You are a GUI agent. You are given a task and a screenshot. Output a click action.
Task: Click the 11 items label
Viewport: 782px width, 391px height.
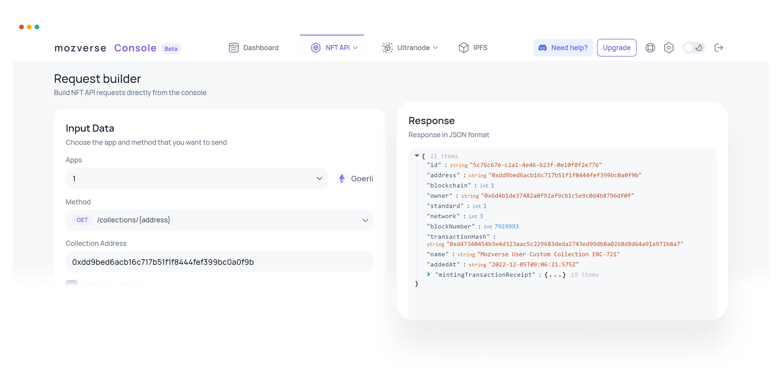444,156
